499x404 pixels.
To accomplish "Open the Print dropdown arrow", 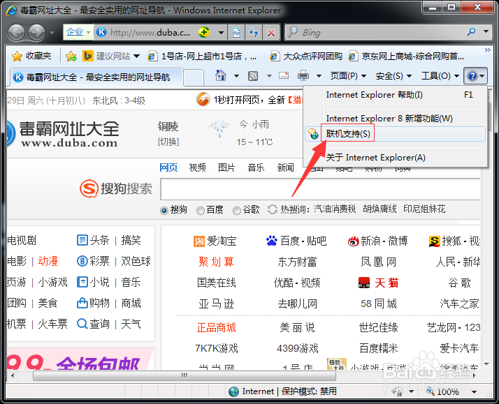I will 319,76.
